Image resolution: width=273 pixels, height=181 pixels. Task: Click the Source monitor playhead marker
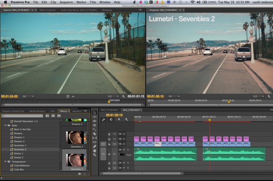point(109,102)
